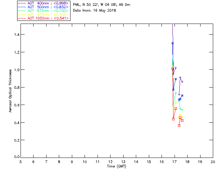The height and width of the screenshot is (175, 219).
Task: Click the AOT 1020nm legend entry
Action: click(43, 18)
